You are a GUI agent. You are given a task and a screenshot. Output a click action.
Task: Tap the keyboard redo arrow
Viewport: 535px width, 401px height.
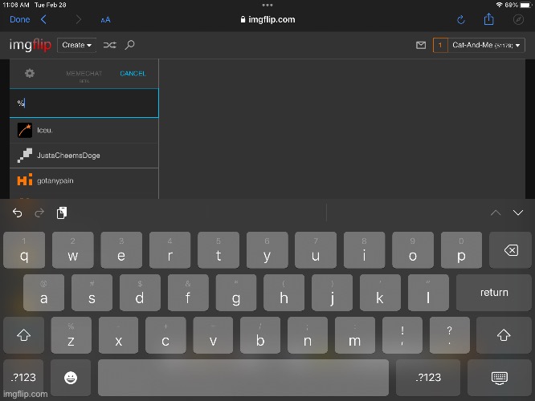click(39, 213)
